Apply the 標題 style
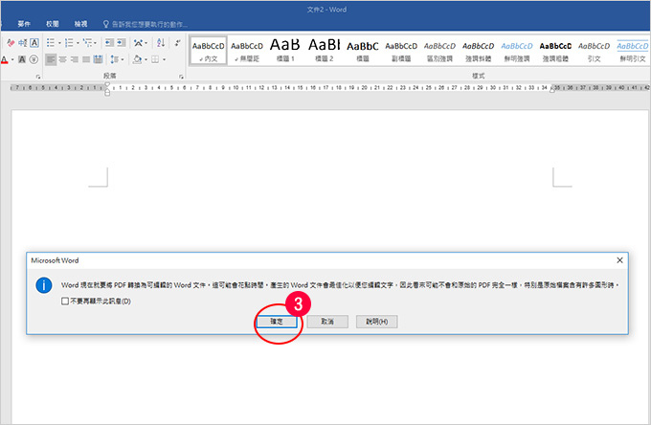Screen dimensions: 651x425 tap(363, 51)
